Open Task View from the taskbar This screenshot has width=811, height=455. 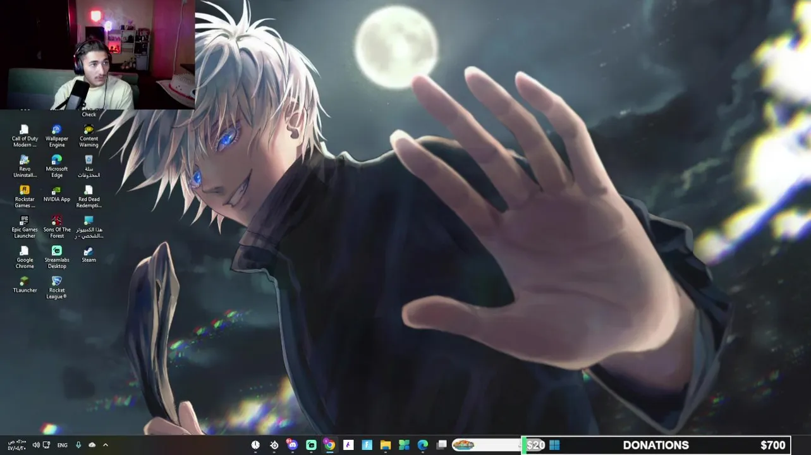pyautogui.click(x=442, y=445)
